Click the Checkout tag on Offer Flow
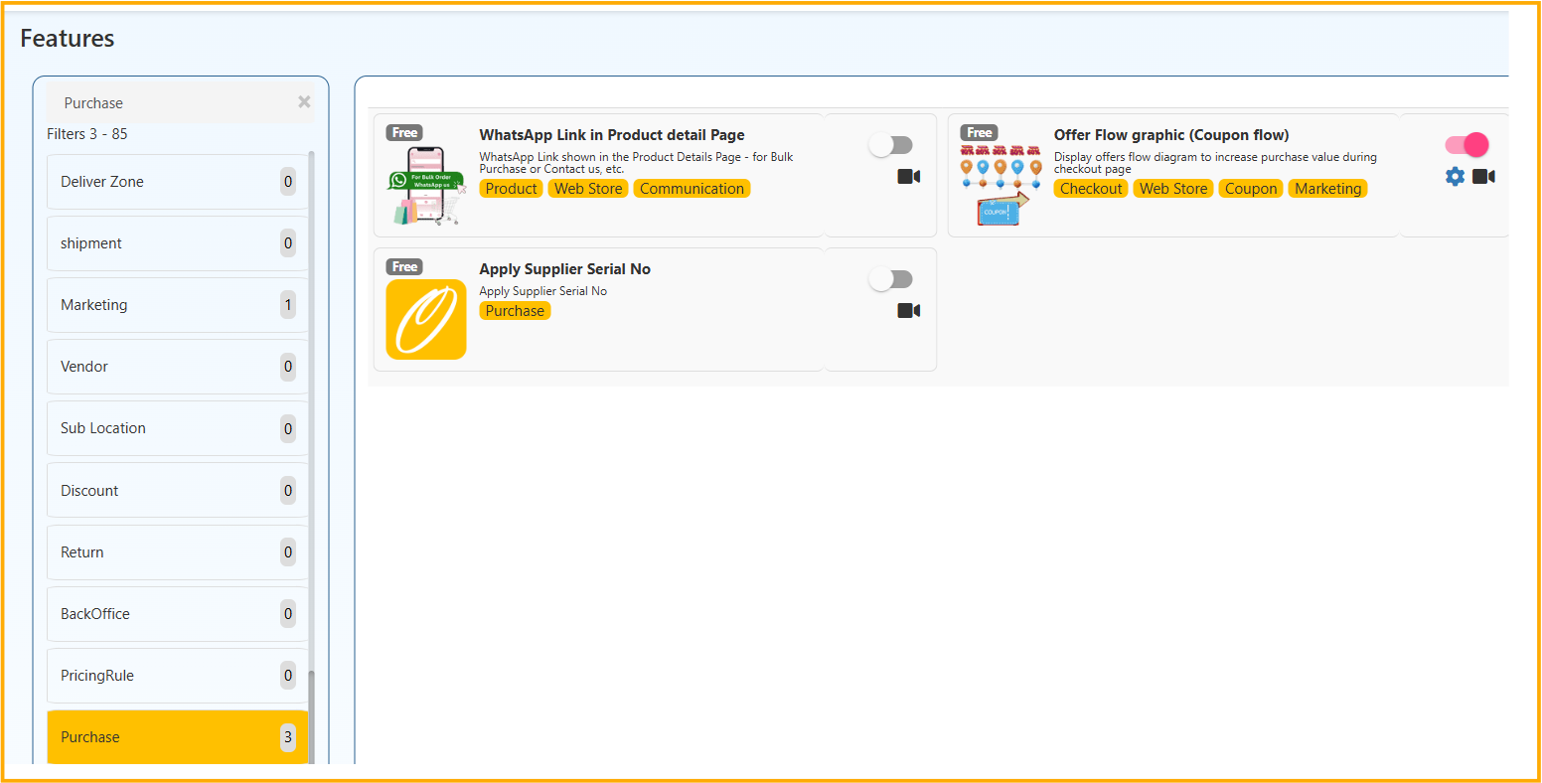Screen dimensions: 1542x783 click(1090, 189)
